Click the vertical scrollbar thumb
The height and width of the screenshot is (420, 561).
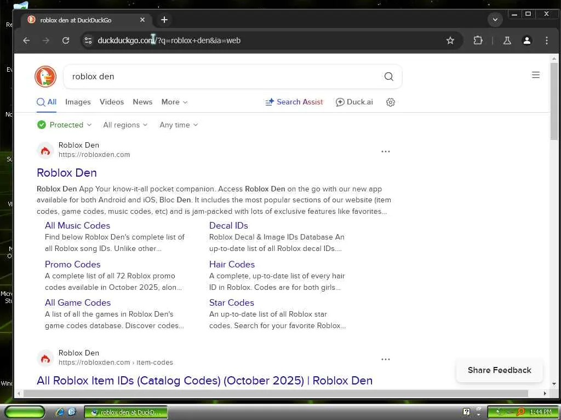click(554, 101)
